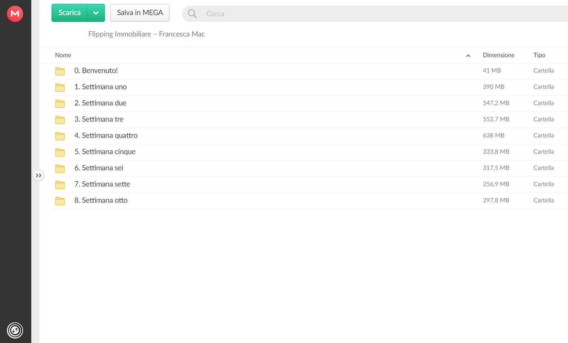
Task: Toggle the Nome sort direction arrow
Action: click(468, 56)
